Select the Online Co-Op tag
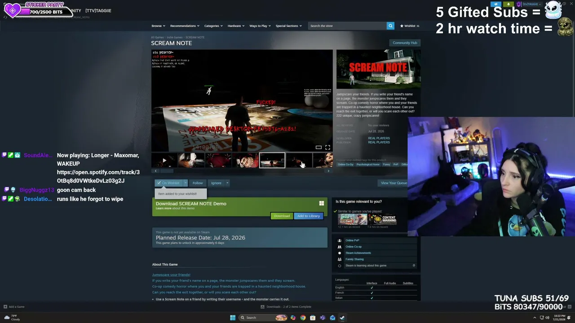The image size is (575, 323). click(x=345, y=165)
